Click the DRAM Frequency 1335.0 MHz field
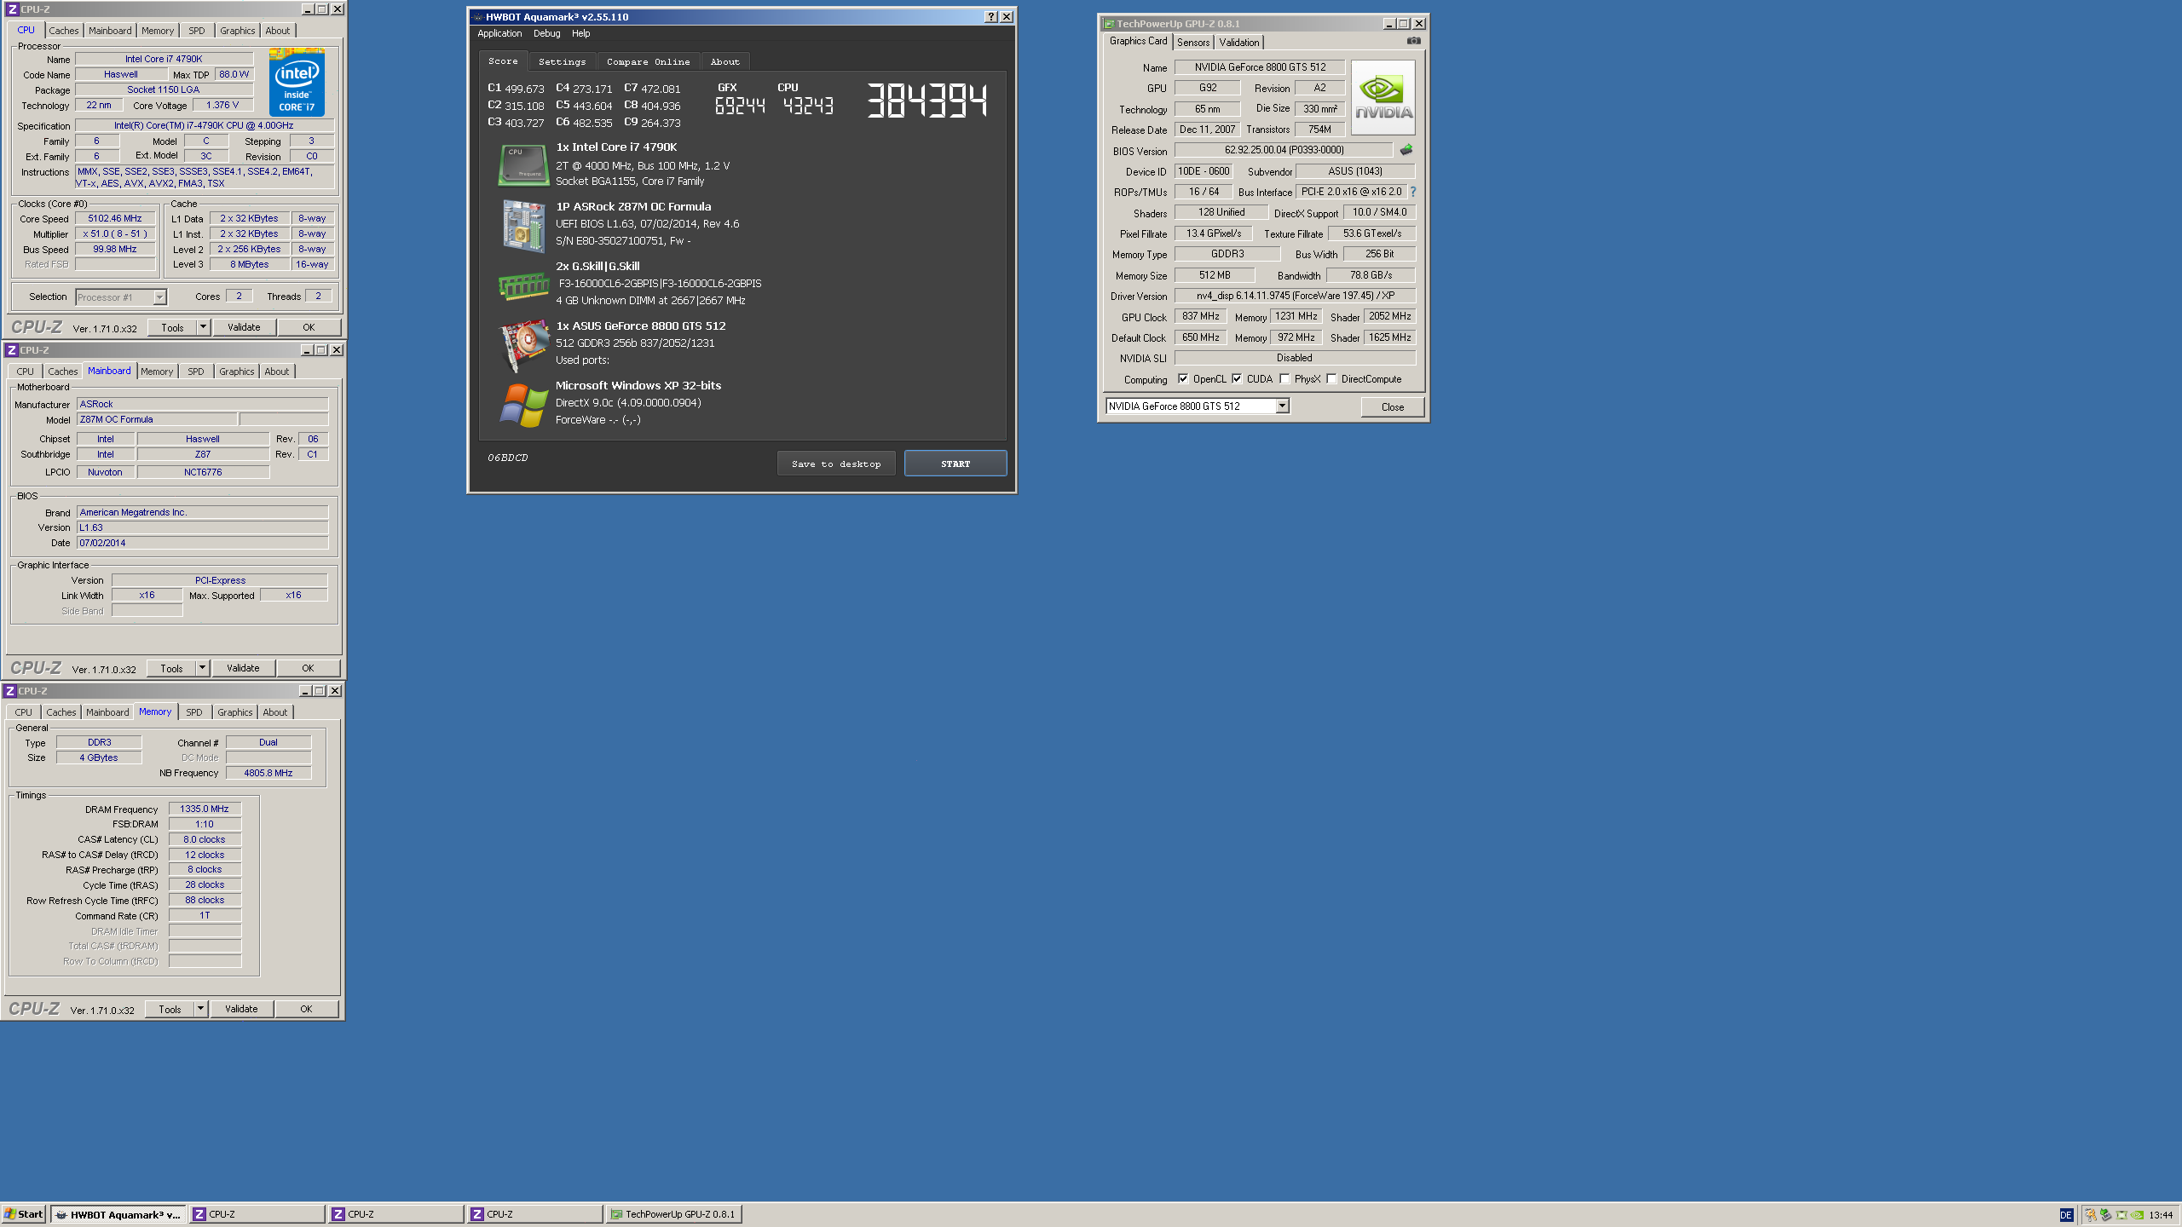The width and height of the screenshot is (2182, 1227). tap(205, 809)
